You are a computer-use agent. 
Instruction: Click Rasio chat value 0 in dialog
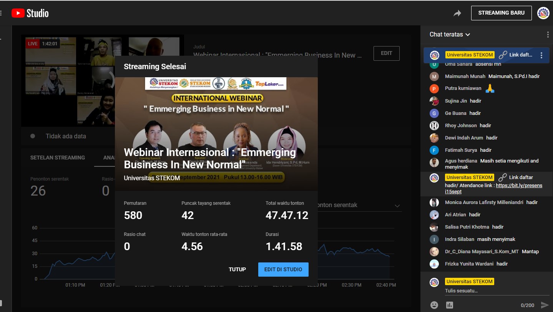point(127,246)
